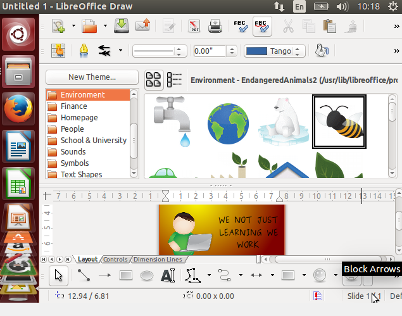Select the Line drawing tool
402x316 pixels.
tap(84, 275)
